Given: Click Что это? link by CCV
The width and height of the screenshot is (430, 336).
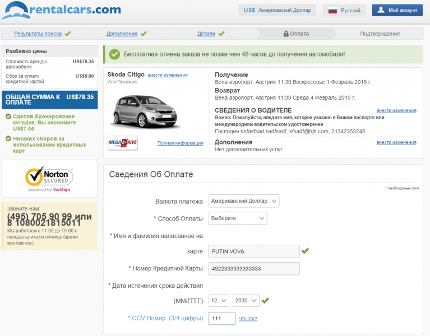Looking at the screenshot, I should (x=248, y=319).
